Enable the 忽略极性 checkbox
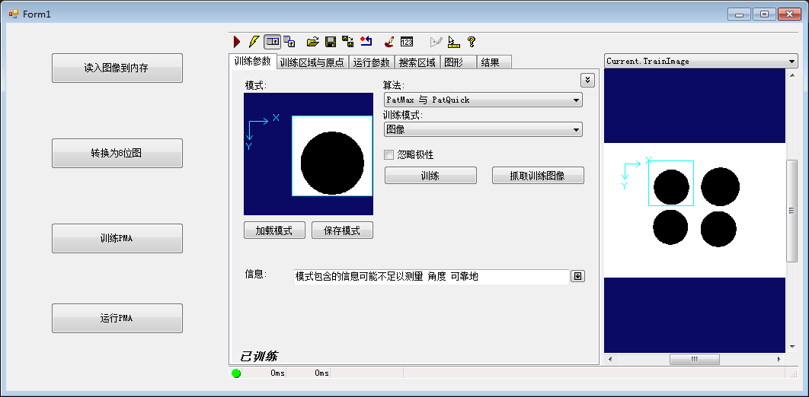This screenshot has height=397, width=809. 389,155
